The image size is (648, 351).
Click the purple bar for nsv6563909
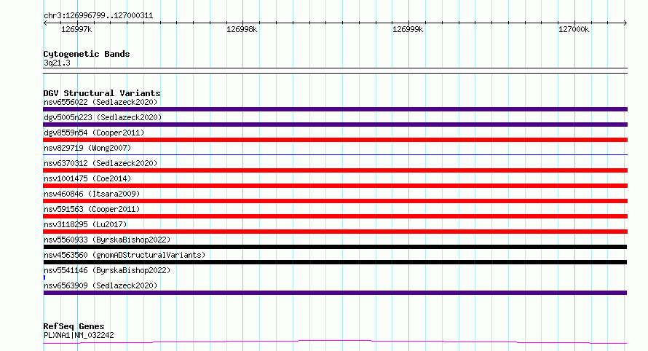click(x=335, y=293)
